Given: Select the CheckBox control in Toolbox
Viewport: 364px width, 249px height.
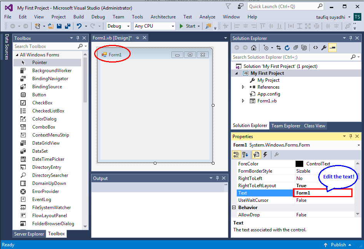Looking at the screenshot, I should click(x=42, y=102).
